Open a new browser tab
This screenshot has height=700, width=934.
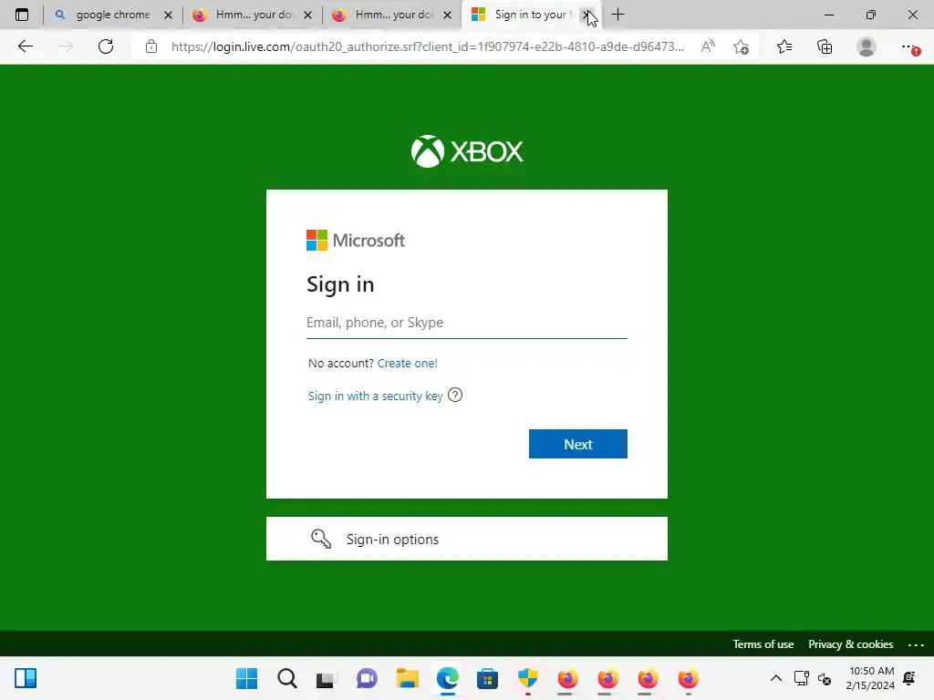[x=617, y=15]
